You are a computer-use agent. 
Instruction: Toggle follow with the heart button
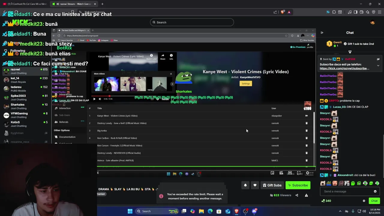point(255,185)
